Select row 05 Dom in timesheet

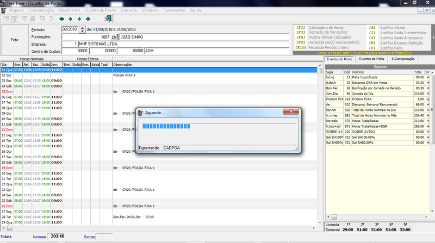159,91
